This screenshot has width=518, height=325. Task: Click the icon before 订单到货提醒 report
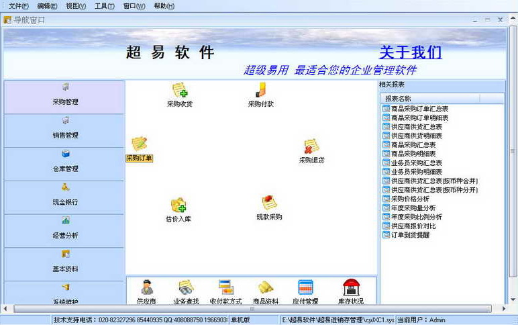(386, 235)
